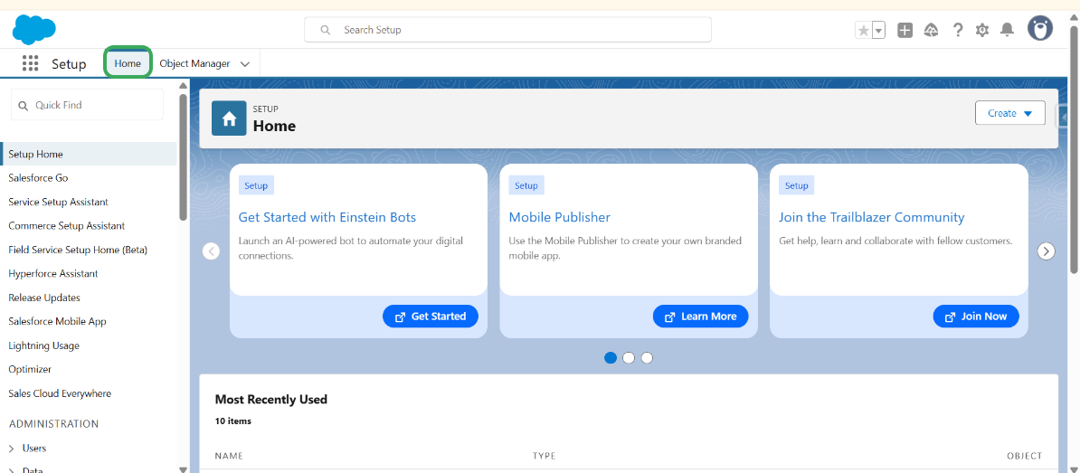Open Field Service Setup Home (Beta)
This screenshot has width=1080, height=473.
78,250
